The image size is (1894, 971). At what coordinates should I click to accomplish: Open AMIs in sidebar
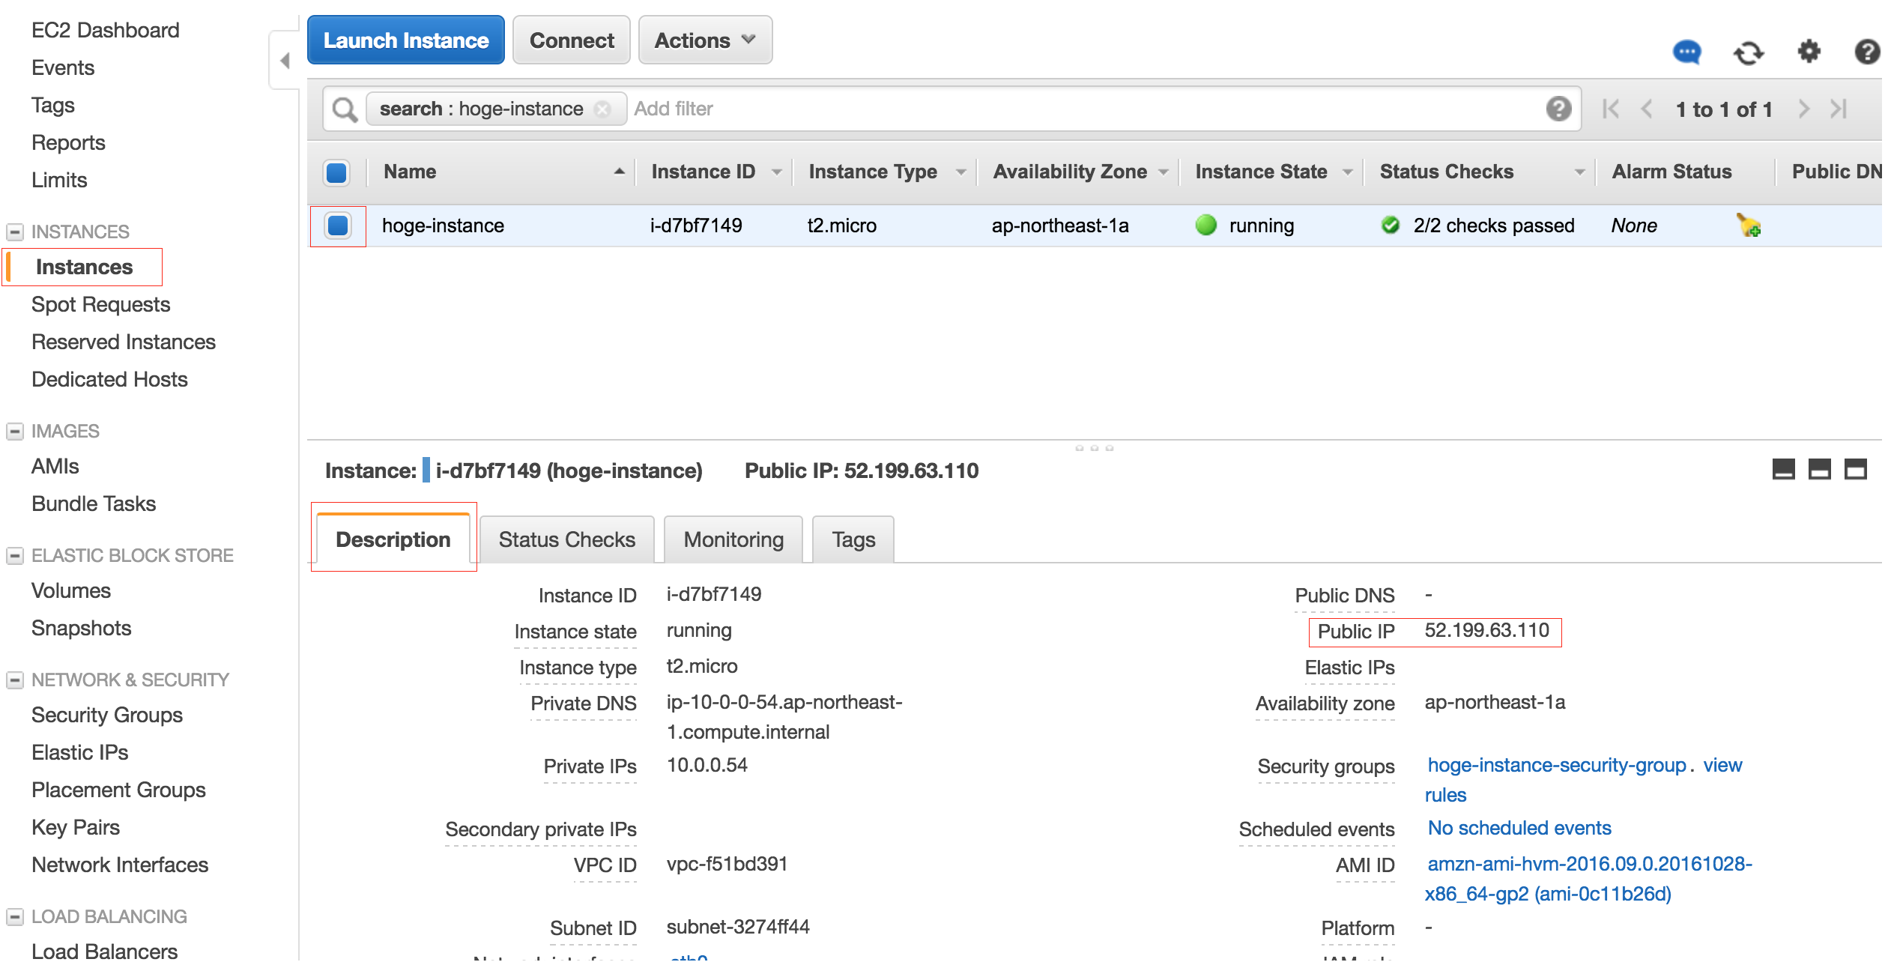[55, 466]
